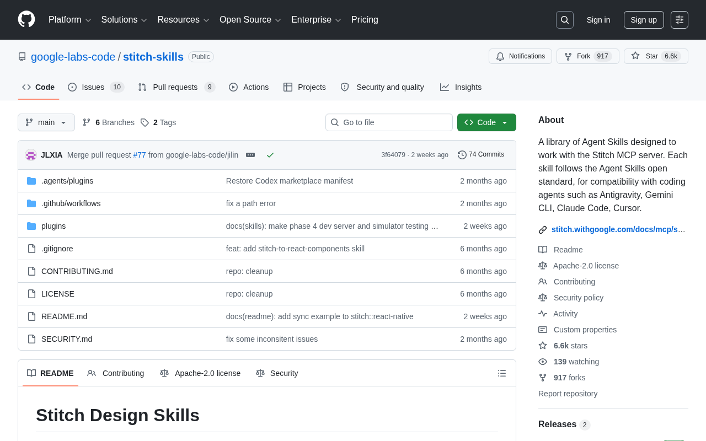The image size is (706, 441).
Task: Open the google-labs-code owner link
Action: click(x=73, y=57)
